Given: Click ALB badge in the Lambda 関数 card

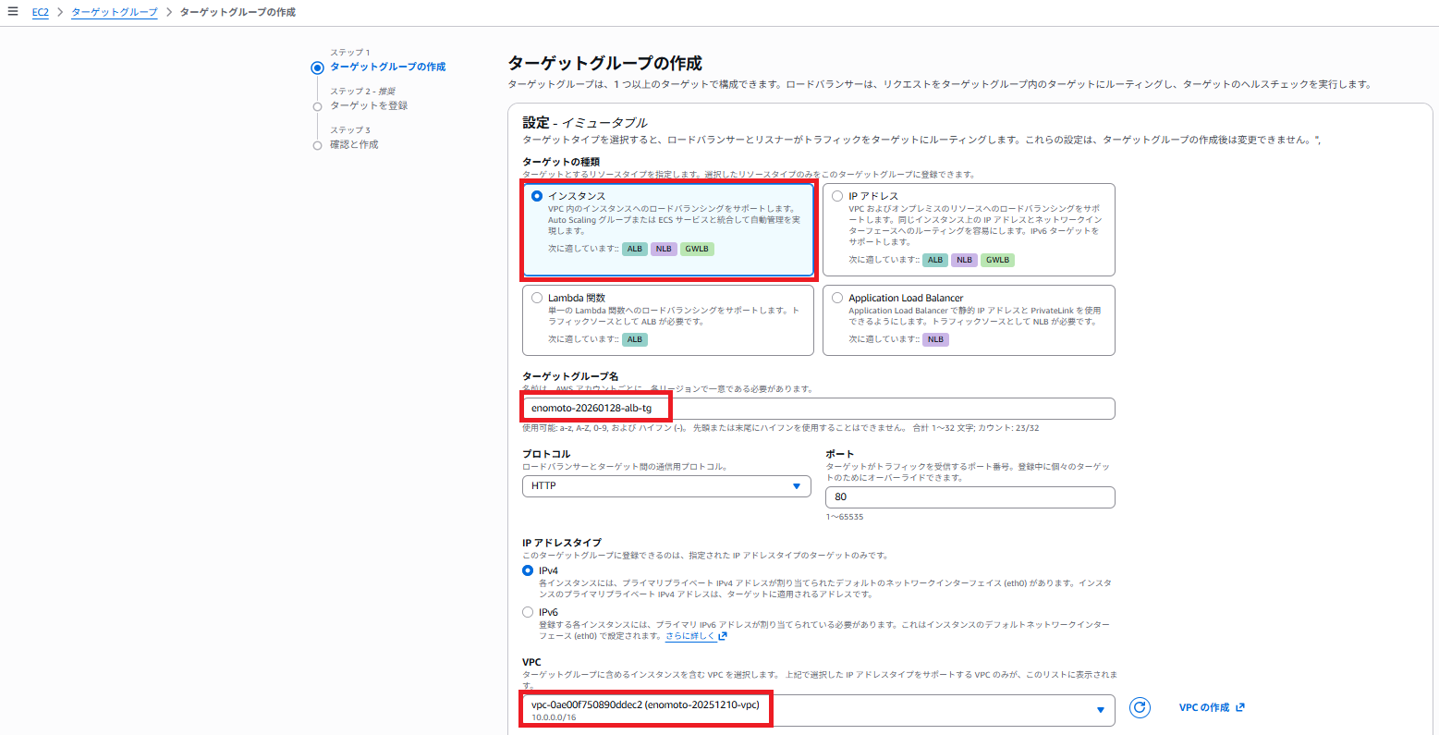Looking at the screenshot, I should tap(634, 339).
